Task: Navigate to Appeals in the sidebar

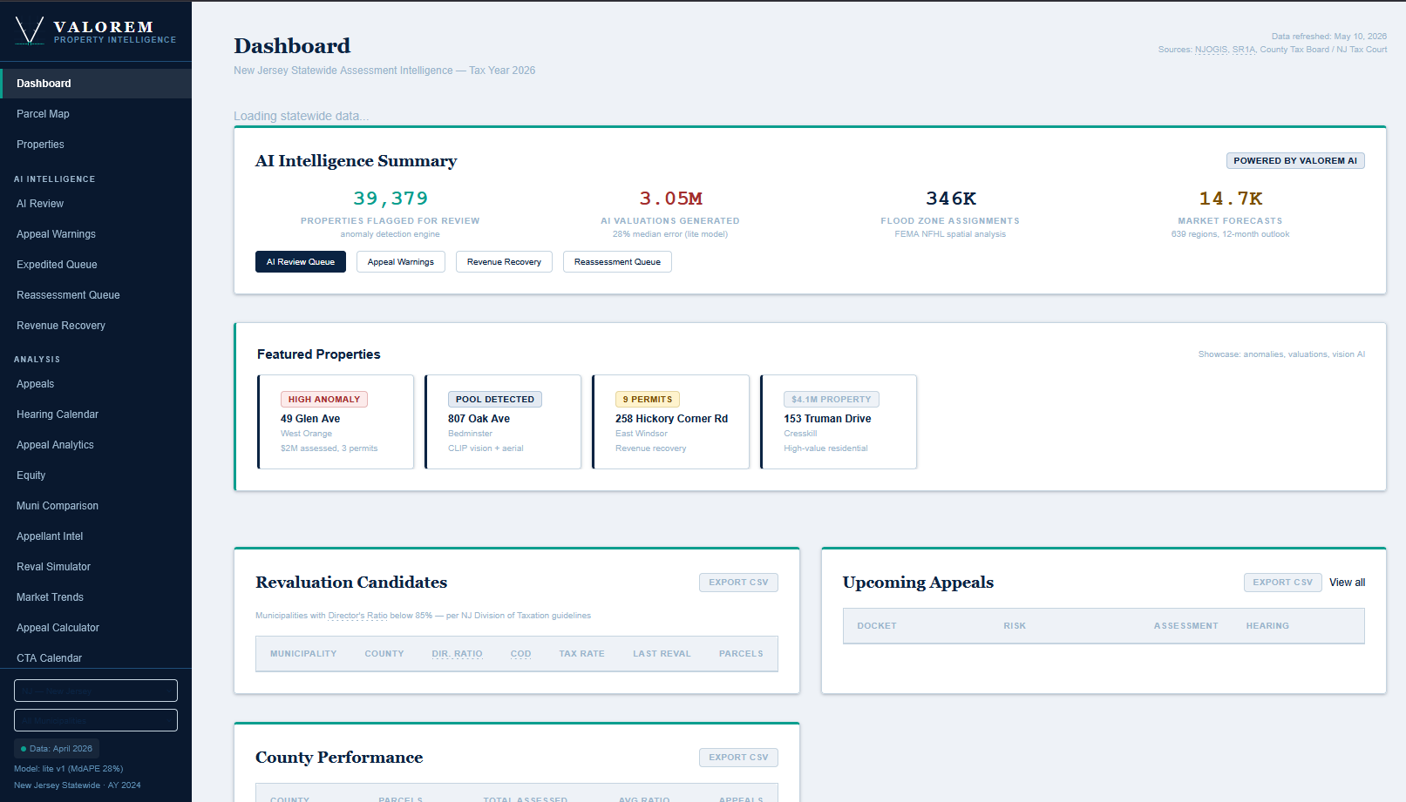Action: point(96,384)
